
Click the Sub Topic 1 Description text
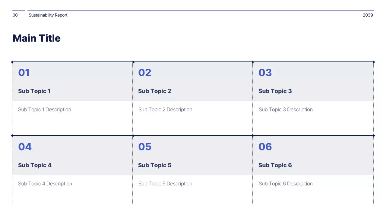click(45, 109)
